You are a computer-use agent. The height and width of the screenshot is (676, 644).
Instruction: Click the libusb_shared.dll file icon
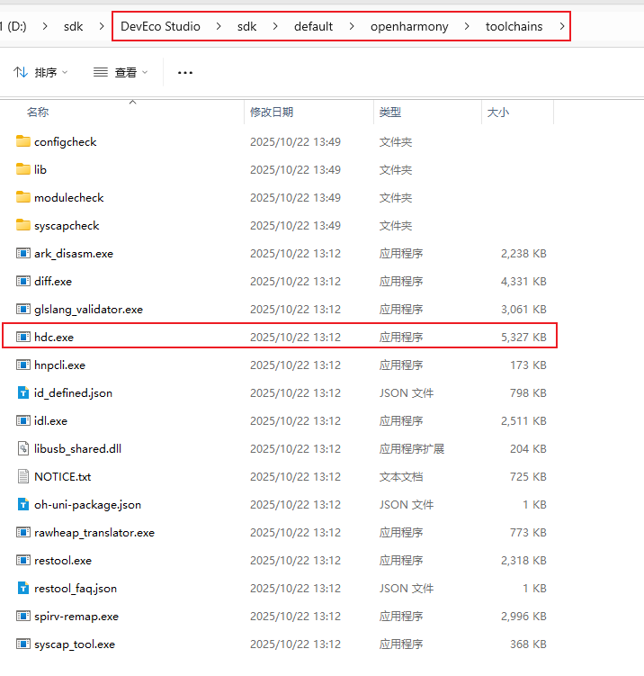coord(23,448)
